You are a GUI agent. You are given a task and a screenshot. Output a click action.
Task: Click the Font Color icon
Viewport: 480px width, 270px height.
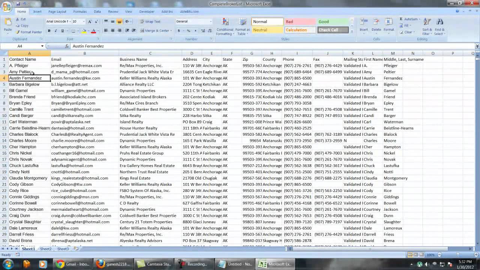click(93, 31)
